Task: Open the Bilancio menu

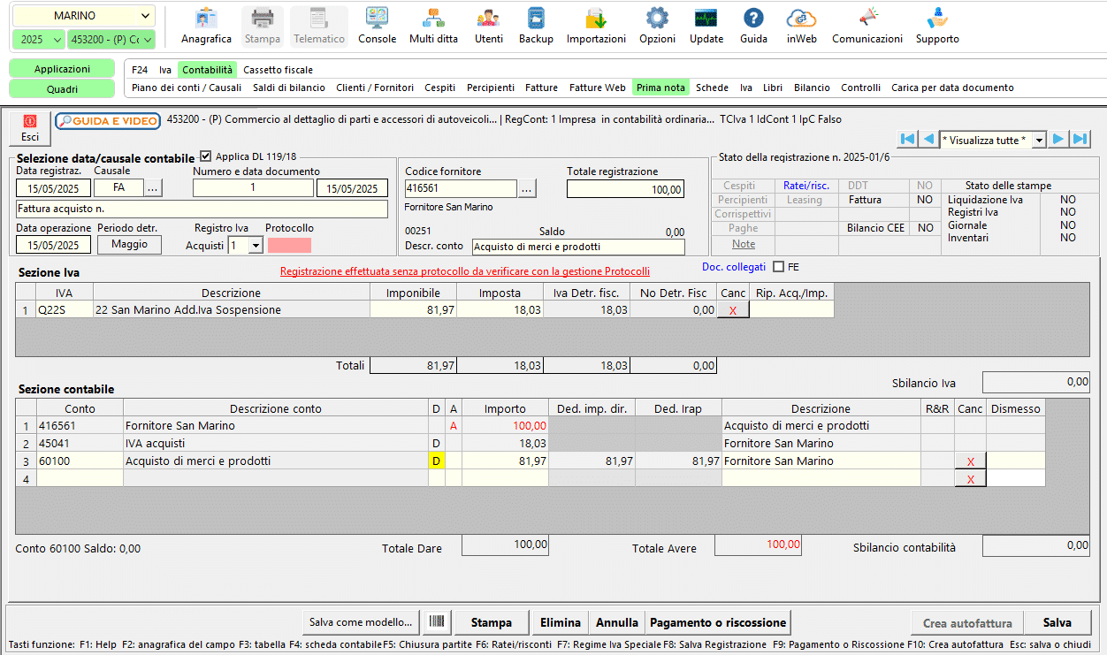Action: tap(812, 88)
